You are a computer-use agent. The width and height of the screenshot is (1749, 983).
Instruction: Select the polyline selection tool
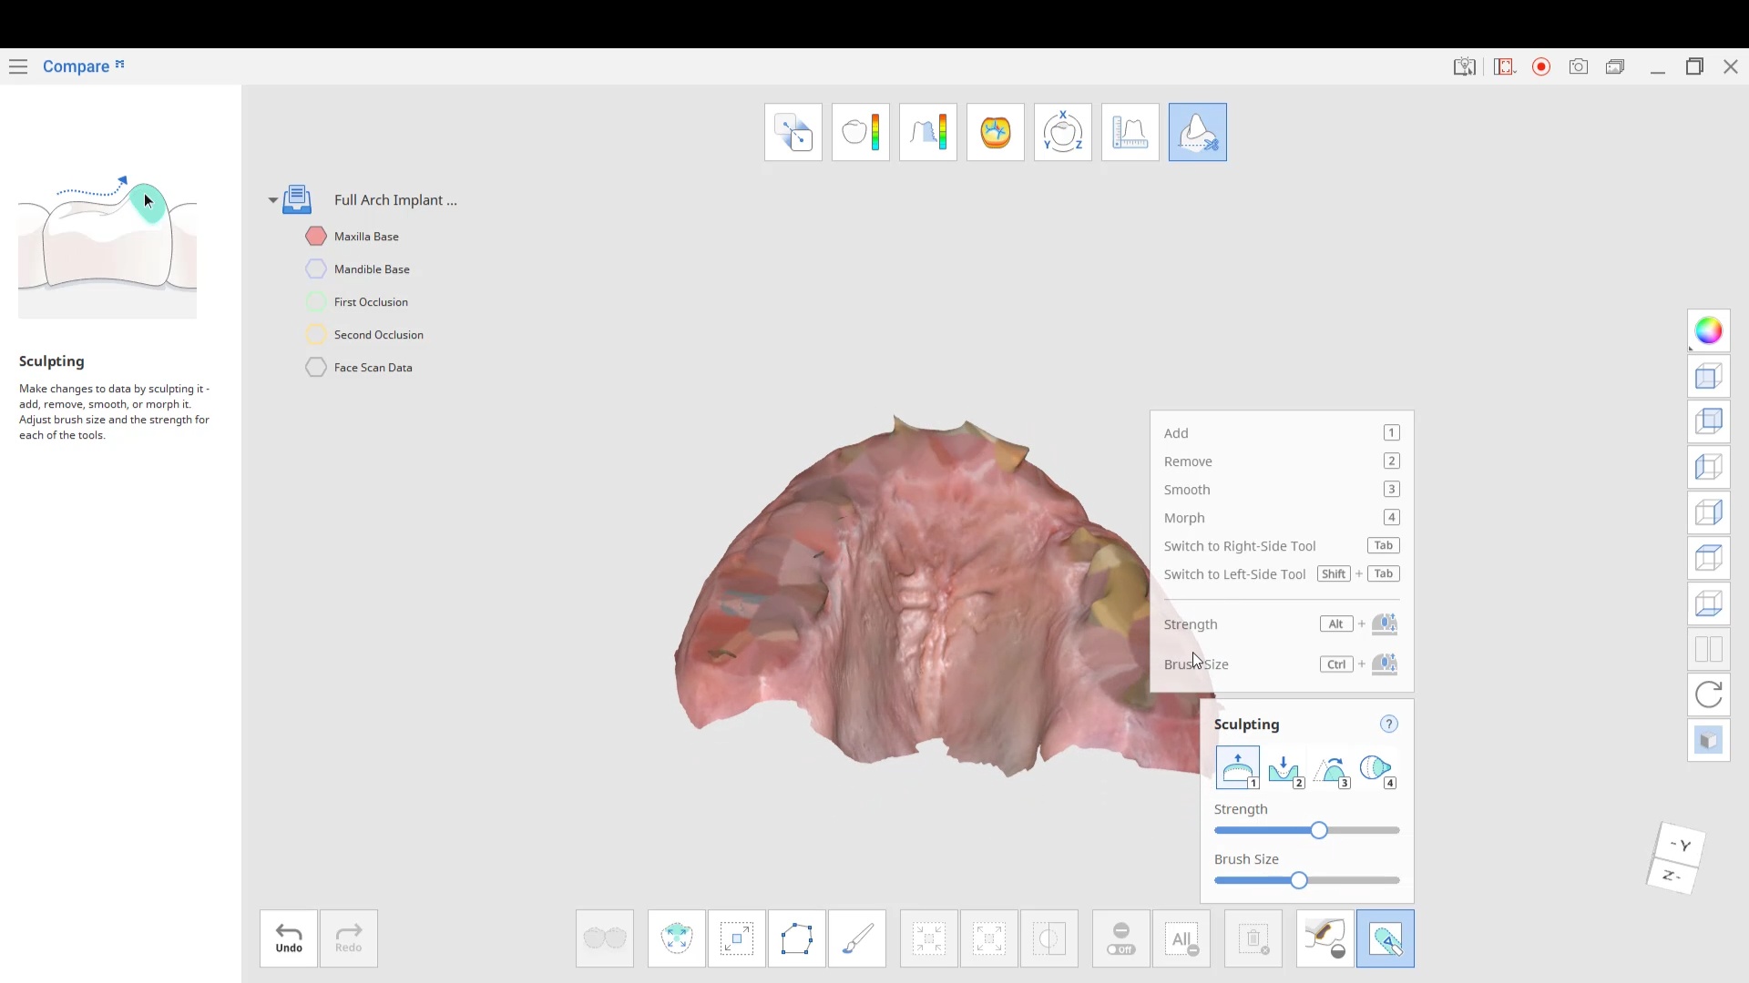[796, 938]
